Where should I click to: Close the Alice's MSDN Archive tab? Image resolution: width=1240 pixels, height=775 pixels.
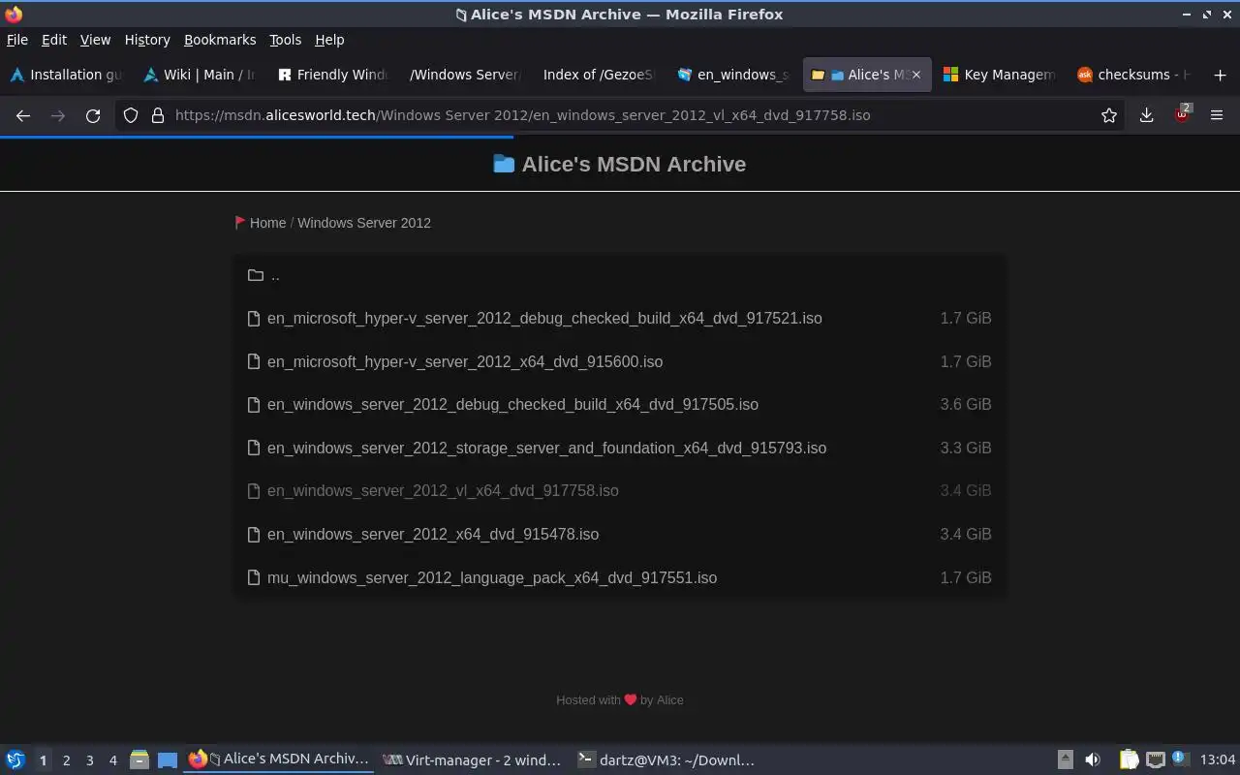tap(916, 75)
